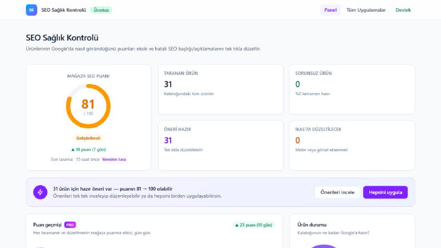Click 'Kataloğundaki tüm ürünler' text
This screenshot has width=441, height=248.
[189, 93]
